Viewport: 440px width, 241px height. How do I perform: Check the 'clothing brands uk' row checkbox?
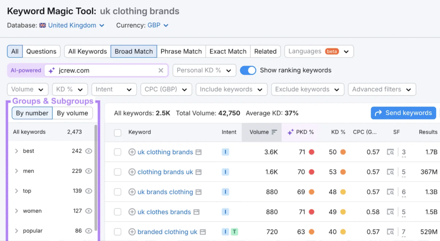pyautogui.click(x=118, y=172)
